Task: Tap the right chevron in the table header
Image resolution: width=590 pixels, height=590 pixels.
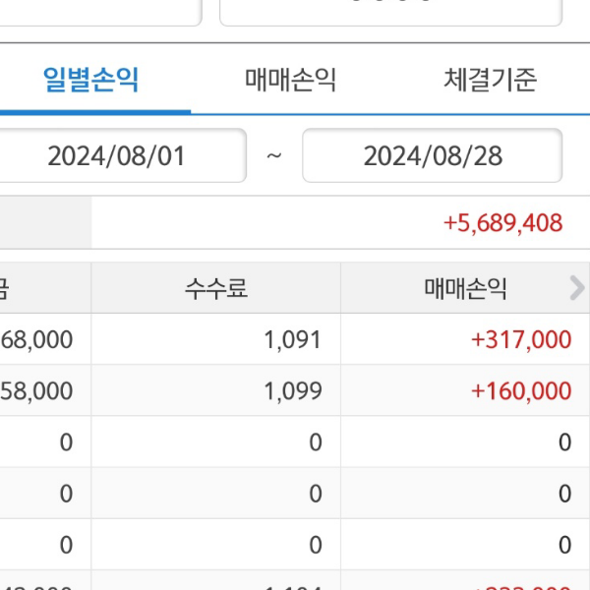Action: point(576,288)
